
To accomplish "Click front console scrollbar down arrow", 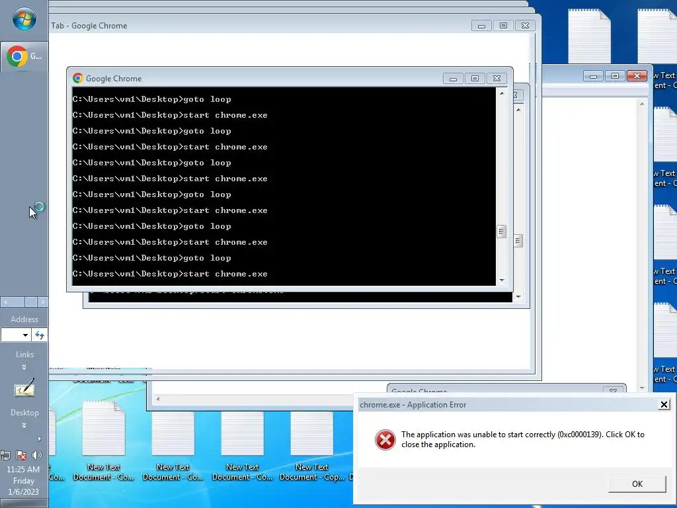I will point(502,280).
